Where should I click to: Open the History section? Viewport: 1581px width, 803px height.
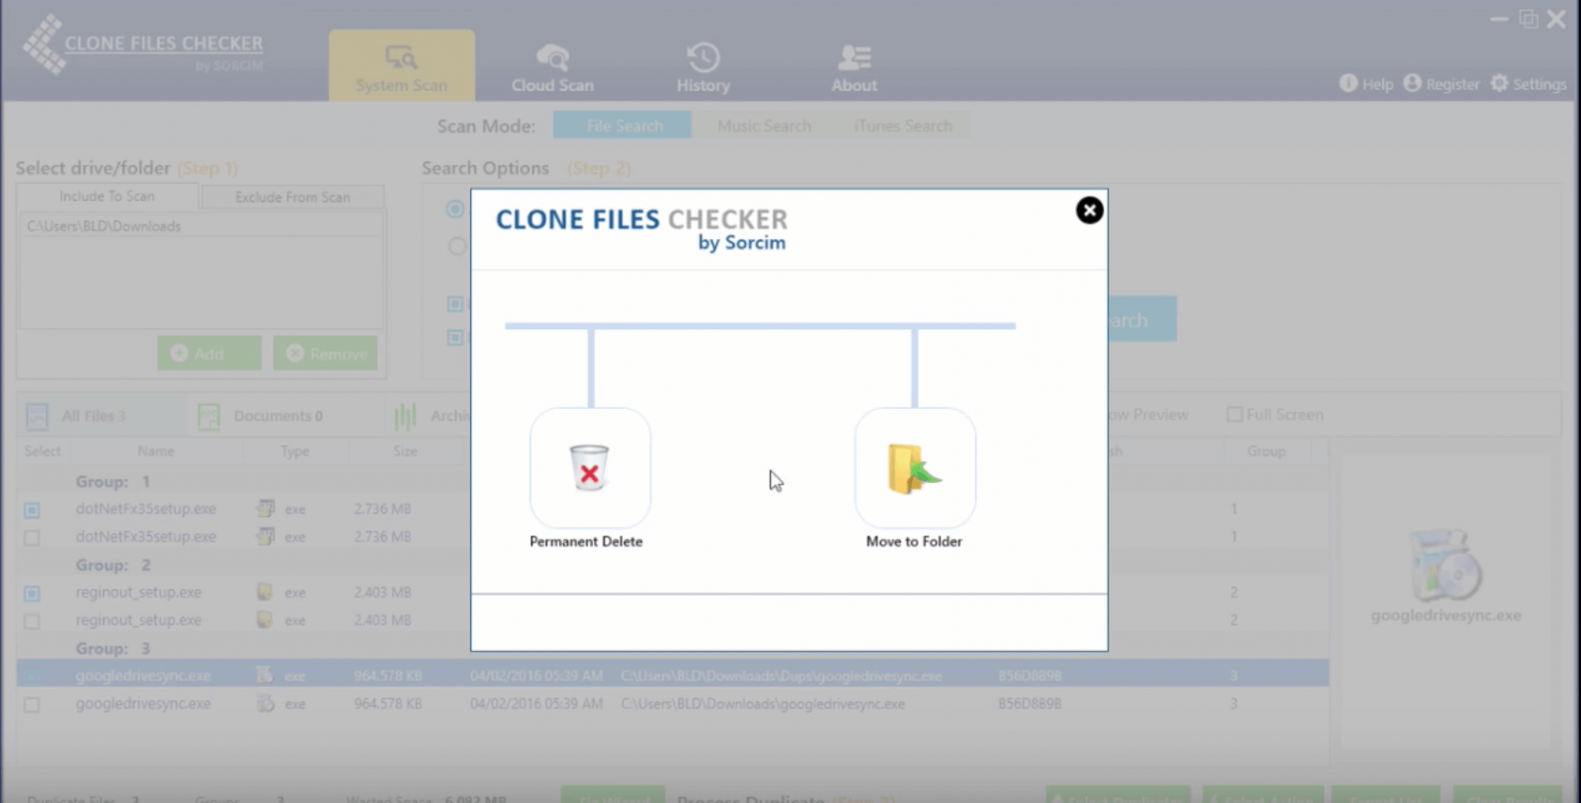tap(703, 66)
